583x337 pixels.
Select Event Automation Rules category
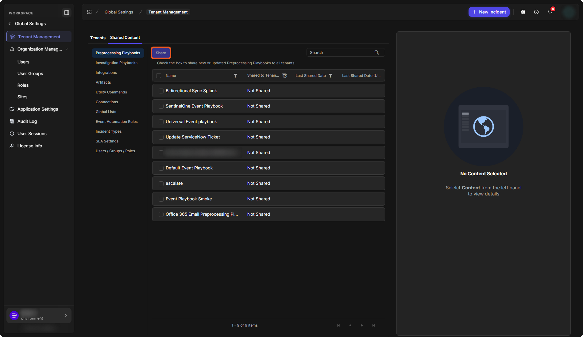117,122
